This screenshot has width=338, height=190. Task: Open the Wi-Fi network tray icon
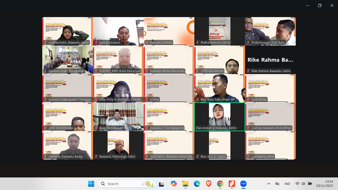(297, 184)
